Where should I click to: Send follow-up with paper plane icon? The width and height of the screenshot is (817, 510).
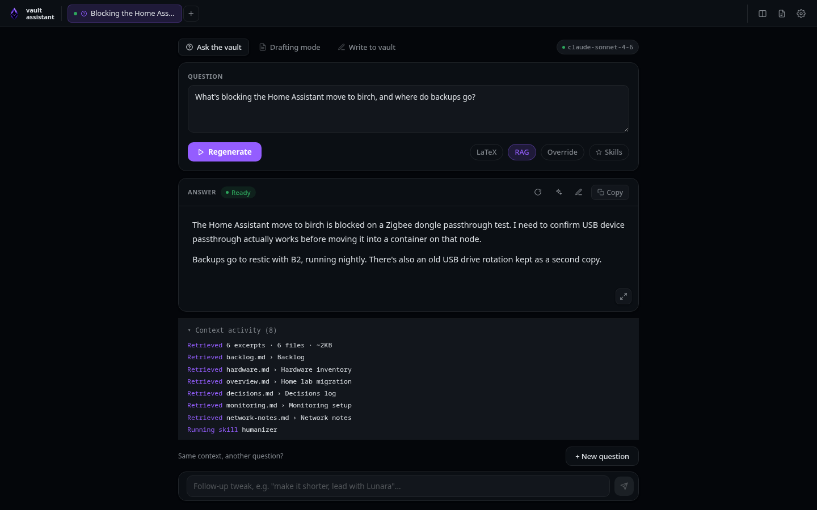coord(624,486)
